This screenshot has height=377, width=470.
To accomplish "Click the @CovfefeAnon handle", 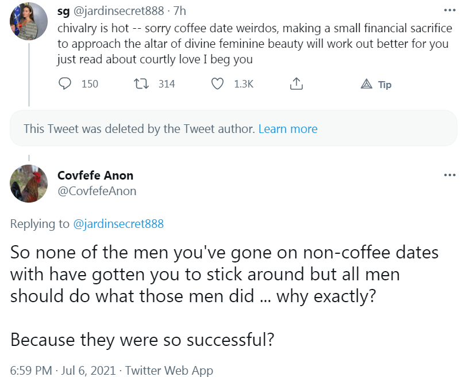I will coord(97,191).
